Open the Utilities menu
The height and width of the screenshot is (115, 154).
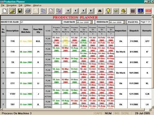[28, 5]
